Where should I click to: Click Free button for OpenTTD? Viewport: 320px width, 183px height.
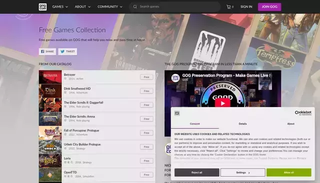146,174
